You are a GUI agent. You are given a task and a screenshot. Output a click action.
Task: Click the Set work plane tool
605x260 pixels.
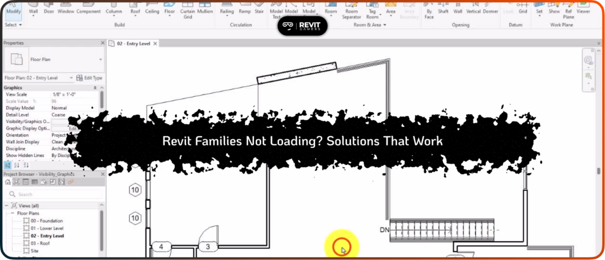539,8
